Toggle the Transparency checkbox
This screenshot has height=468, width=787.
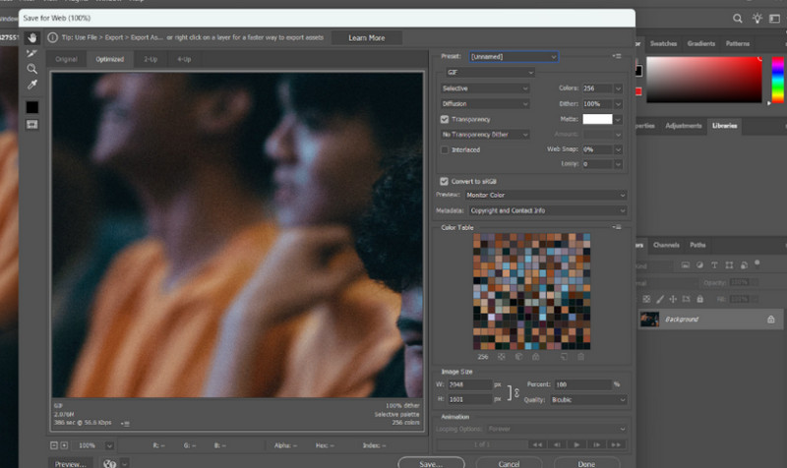(x=445, y=119)
